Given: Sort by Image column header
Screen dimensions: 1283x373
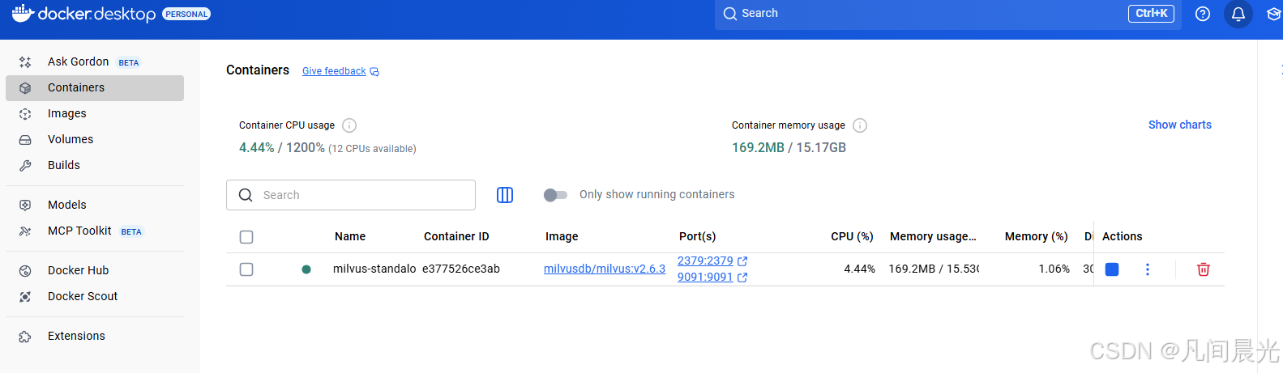Looking at the screenshot, I should (x=562, y=236).
